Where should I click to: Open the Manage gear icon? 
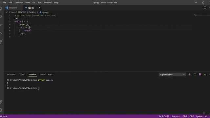(1, 110)
